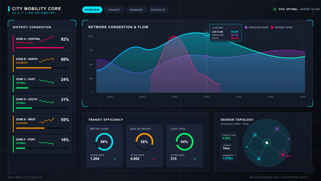The height and width of the screenshot is (181, 321).
Task: Click the Packet Loss 0.02% stat box
Action: point(229,137)
